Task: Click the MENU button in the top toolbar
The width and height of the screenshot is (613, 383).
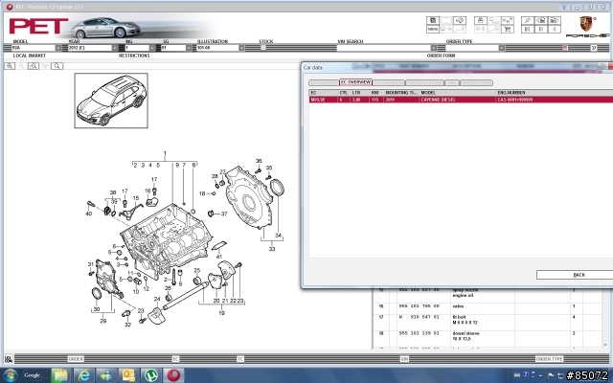Action: [433, 29]
